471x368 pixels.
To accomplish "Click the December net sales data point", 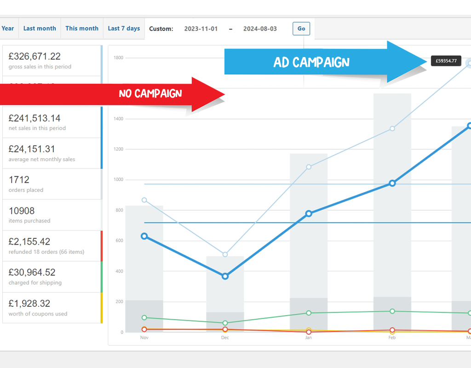I will click(225, 276).
